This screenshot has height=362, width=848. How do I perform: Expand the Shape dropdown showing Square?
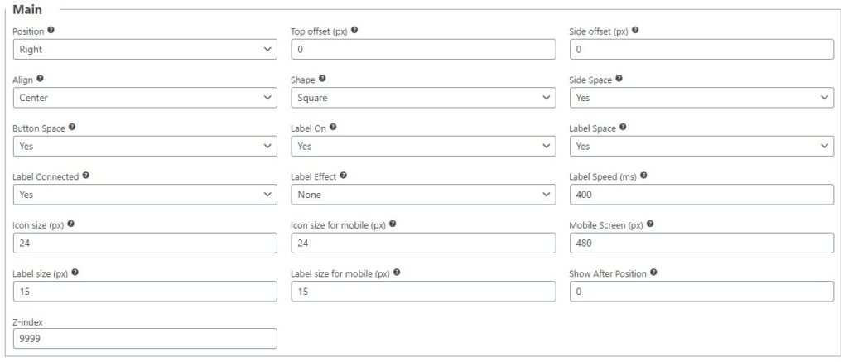coord(423,98)
